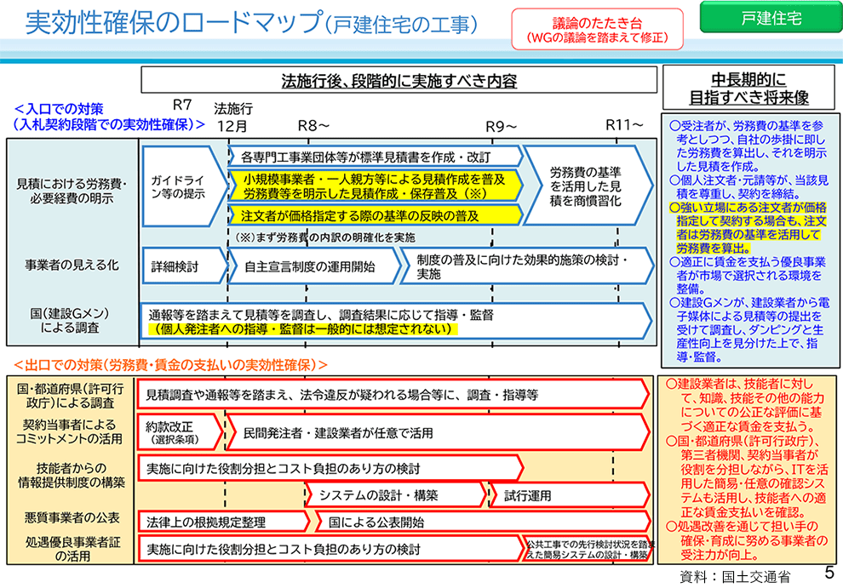The width and height of the screenshot is (843, 588).
Task: Select the 試行運用 red arrow
Action: click(566, 495)
